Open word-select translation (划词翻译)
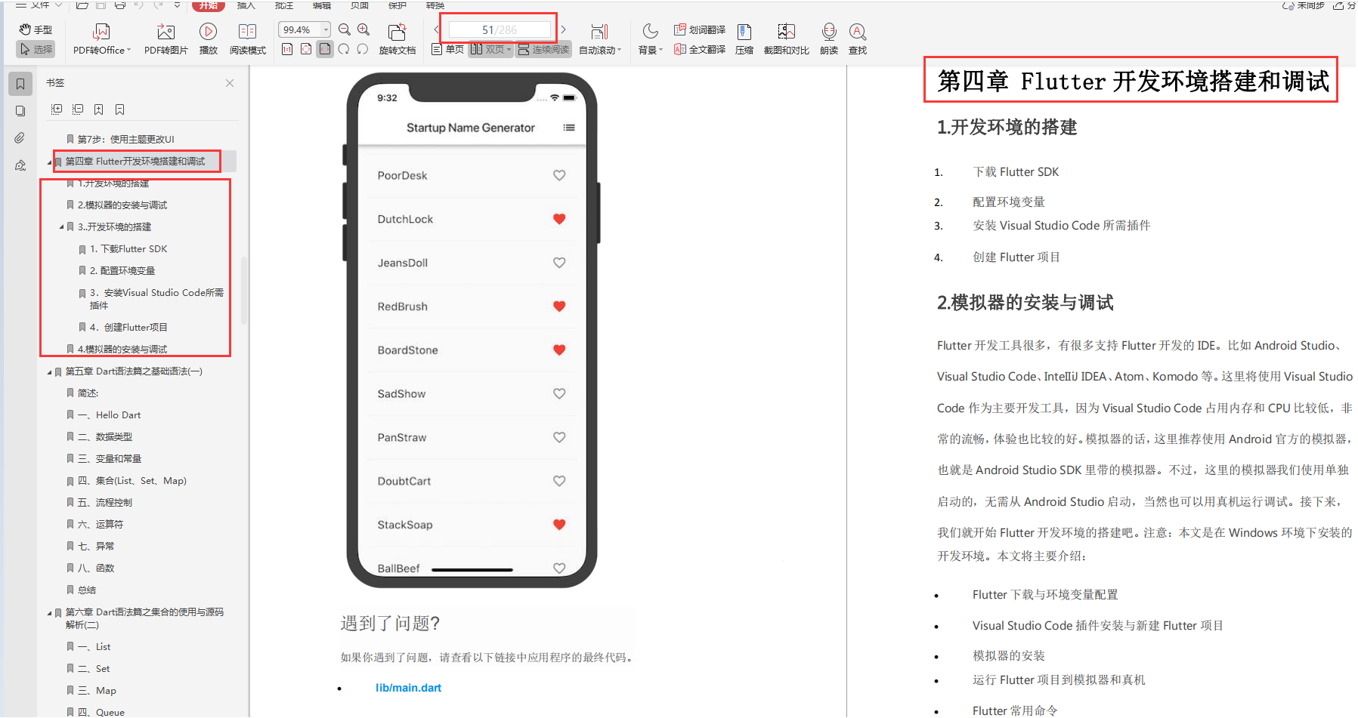This screenshot has height=718, width=1358. tap(699, 29)
